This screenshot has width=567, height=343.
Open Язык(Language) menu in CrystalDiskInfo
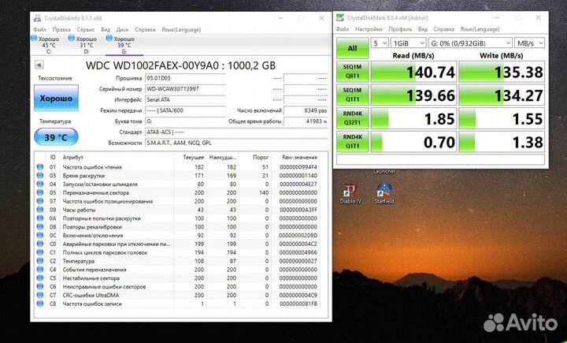coord(181,30)
